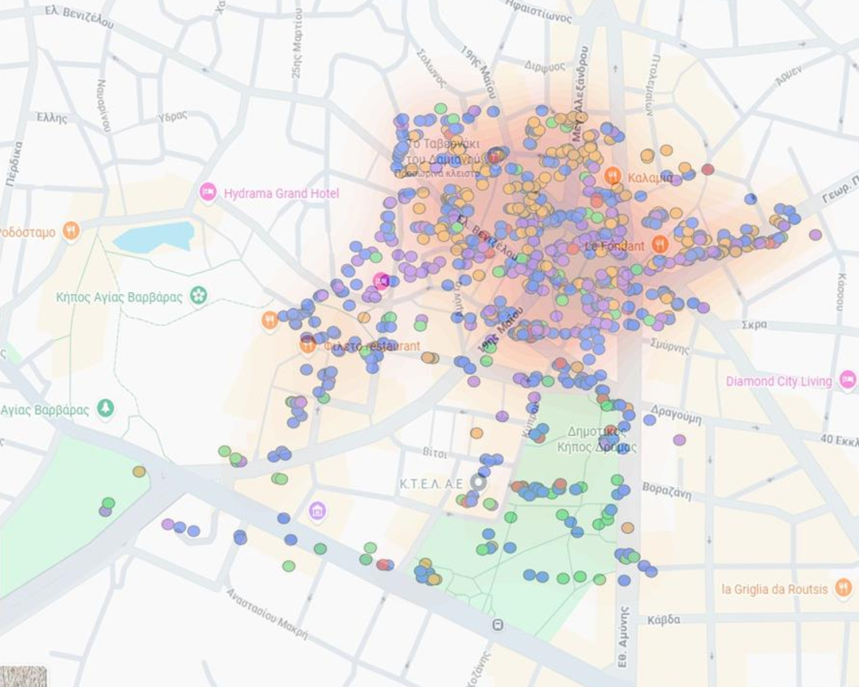Click the Diamond City Living label
This screenshot has height=687, width=859.
tap(778, 382)
